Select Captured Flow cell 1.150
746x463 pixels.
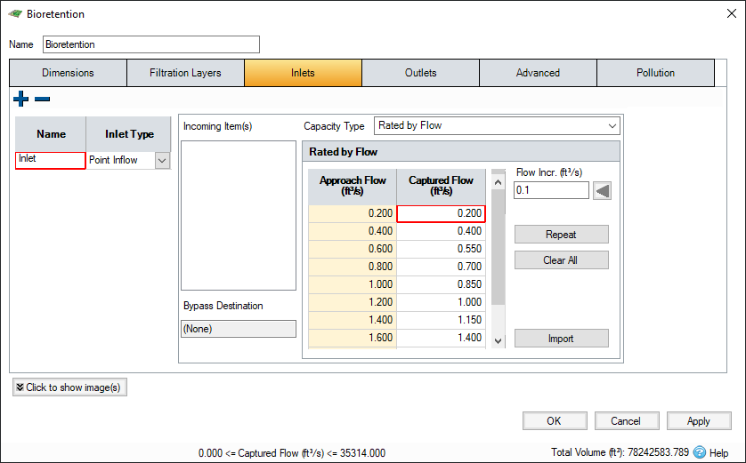(x=441, y=320)
